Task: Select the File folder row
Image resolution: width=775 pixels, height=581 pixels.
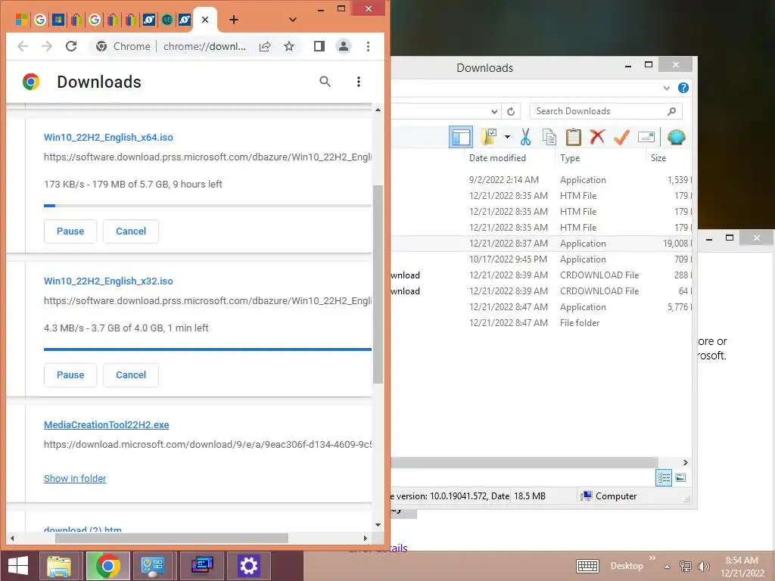Action: coord(541,322)
